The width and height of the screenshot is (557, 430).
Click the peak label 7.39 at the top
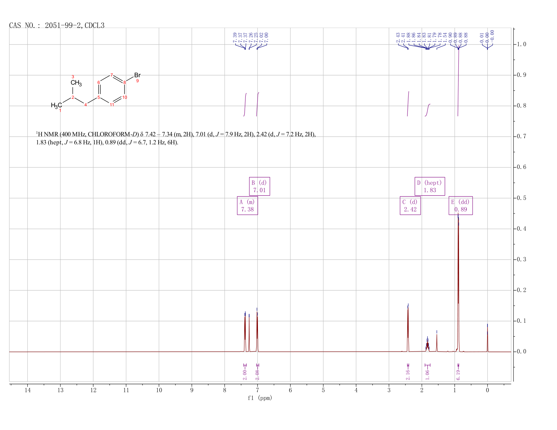(x=235, y=37)
